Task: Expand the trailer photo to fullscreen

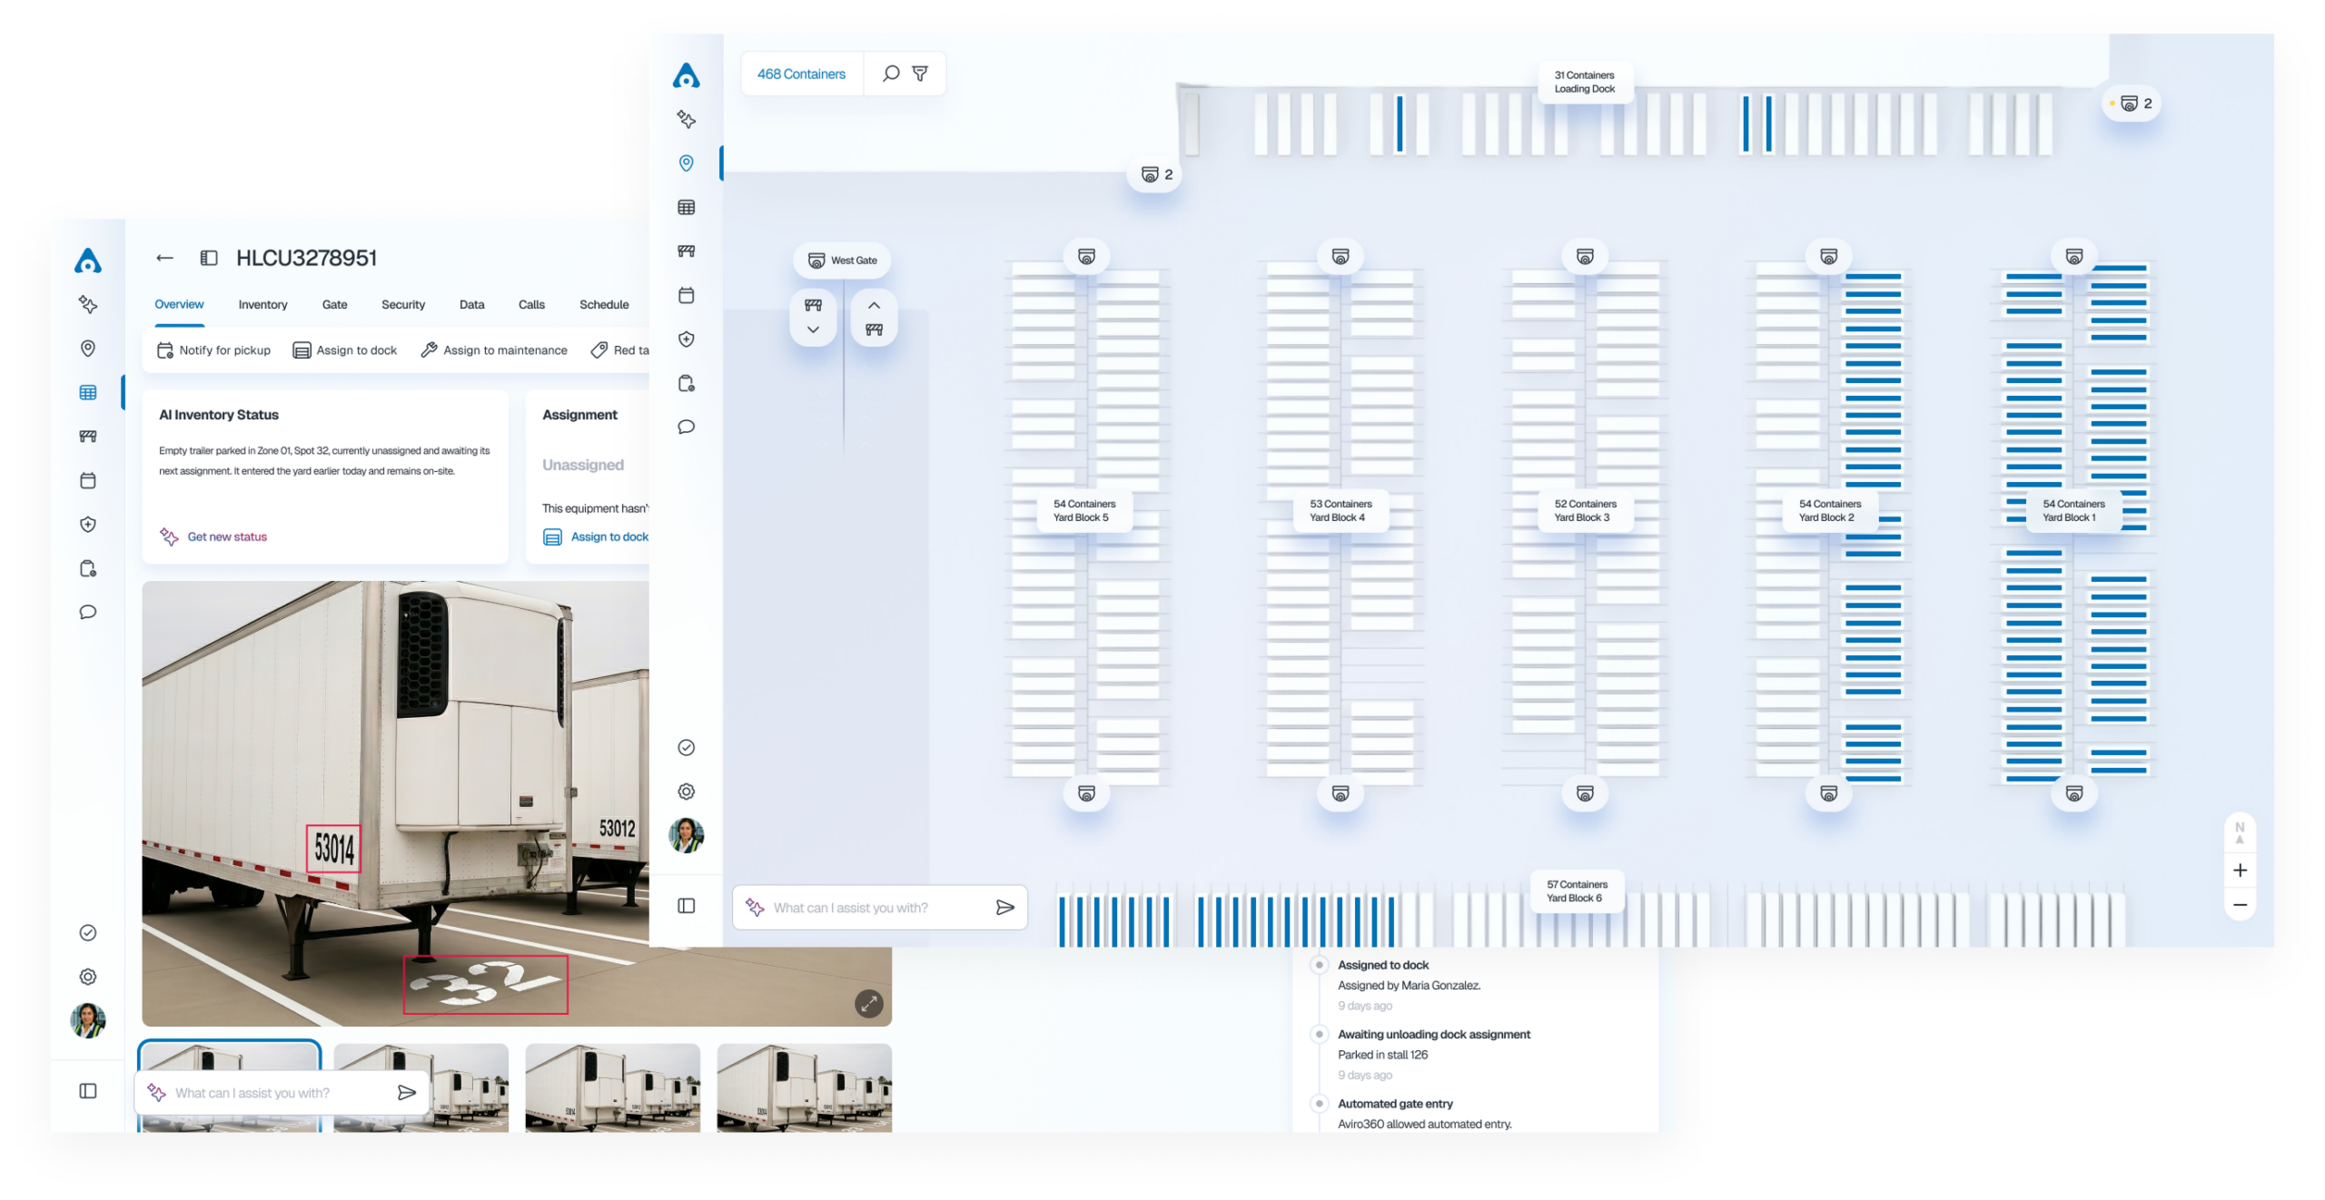Action: tap(869, 1003)
